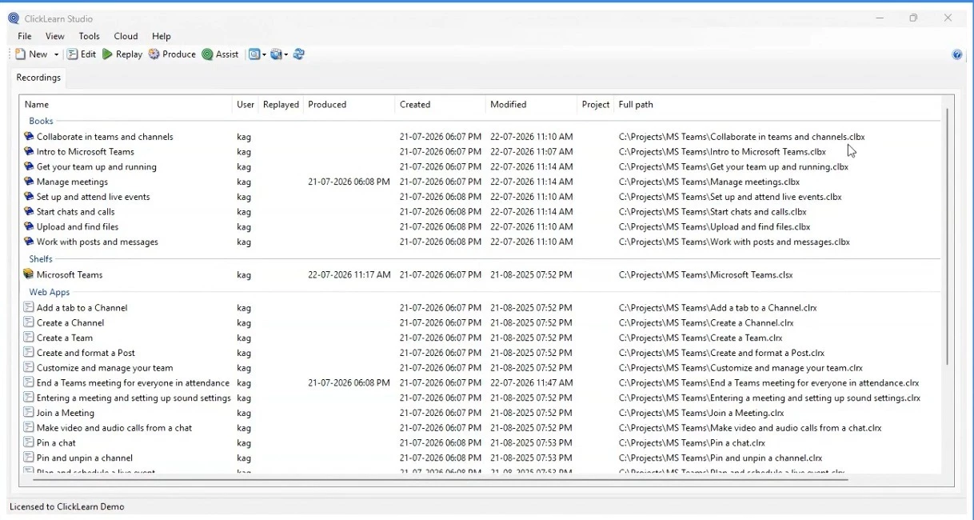Image resolution: width=974 pixels, height=520 pixels.
Task: Collapse the Shelfs group header
Action: click(x=41, y=258)
